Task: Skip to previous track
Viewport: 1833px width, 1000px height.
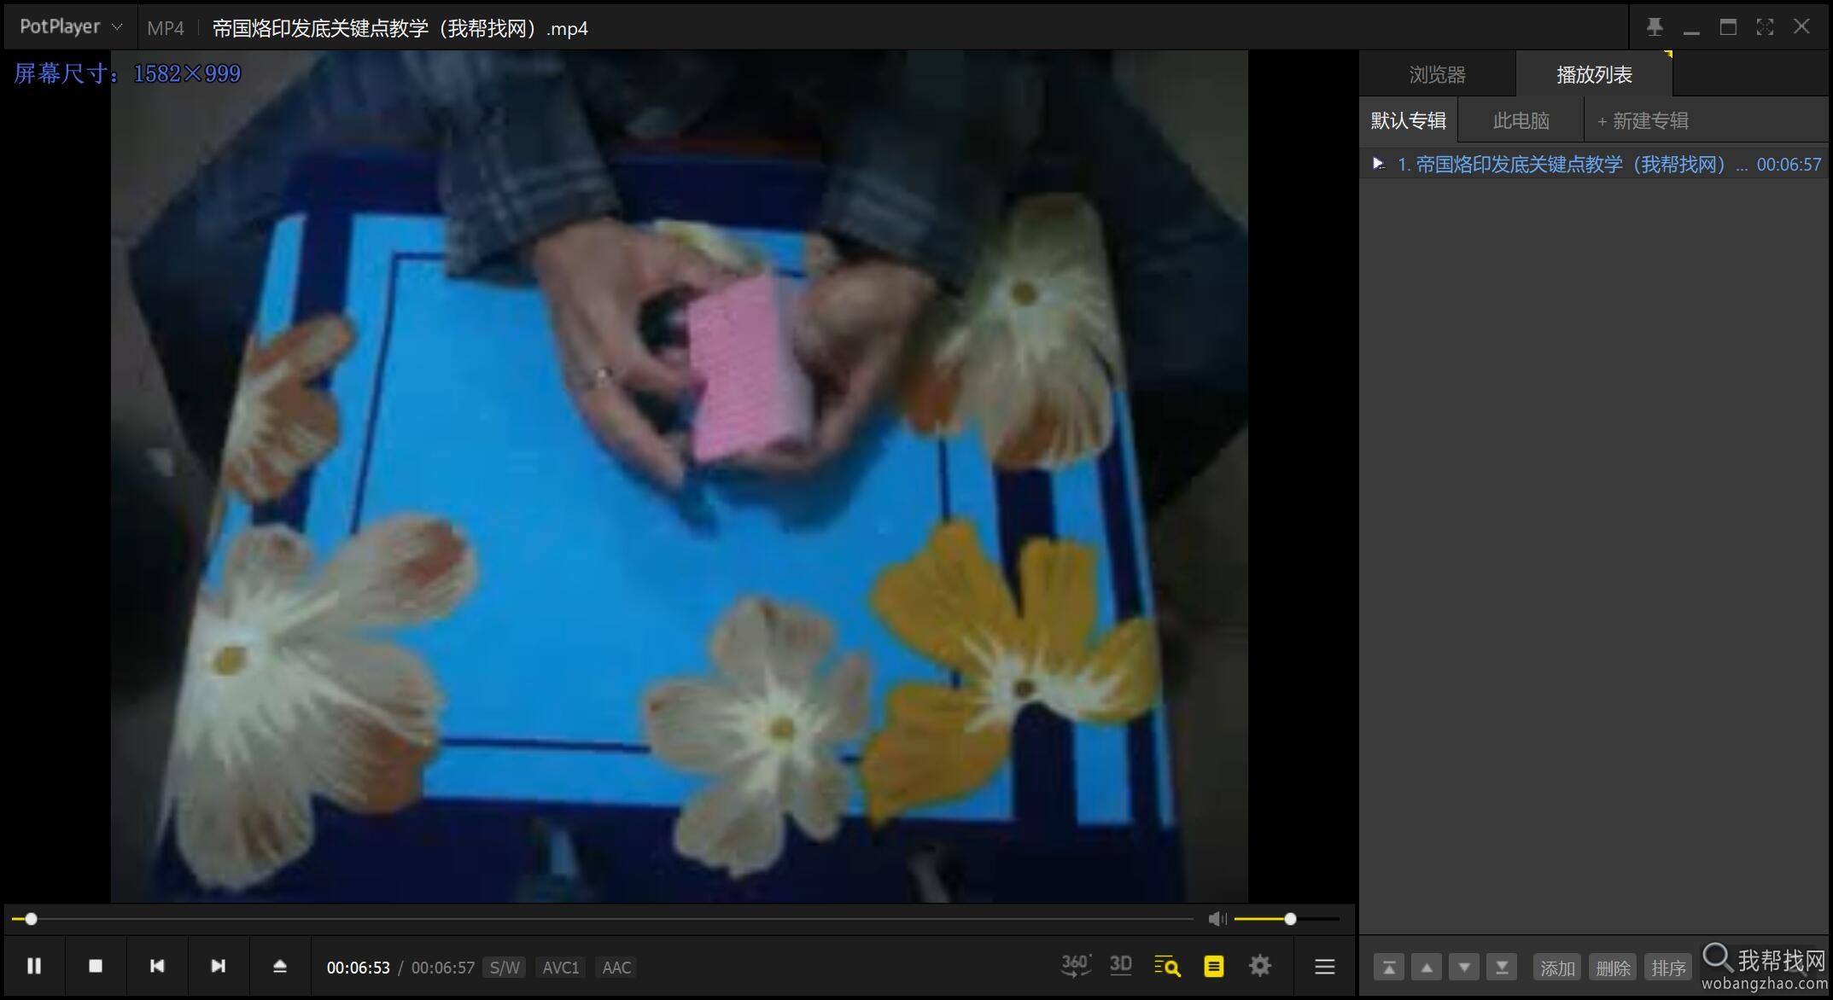Action: (157, 966)
